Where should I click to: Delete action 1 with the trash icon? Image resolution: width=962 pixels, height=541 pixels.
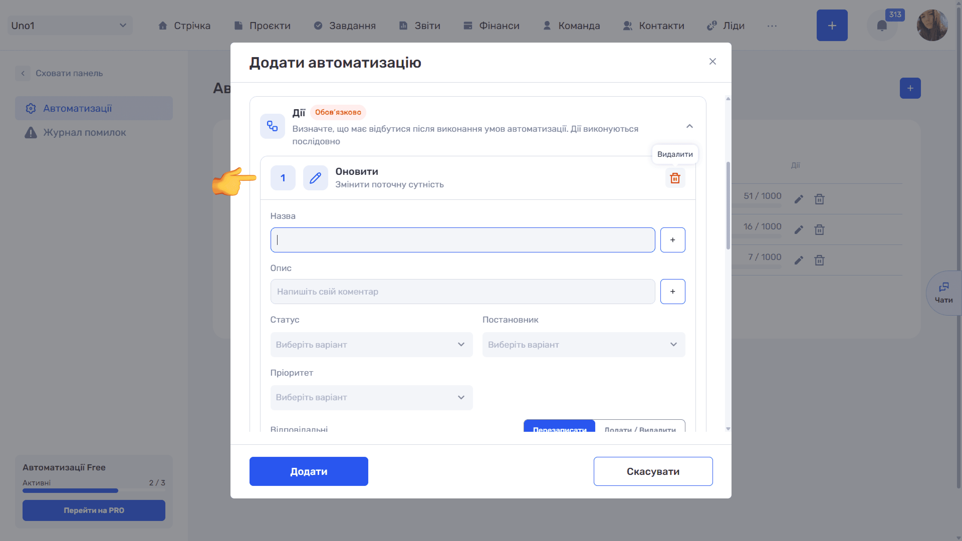(x=675, y=178)
